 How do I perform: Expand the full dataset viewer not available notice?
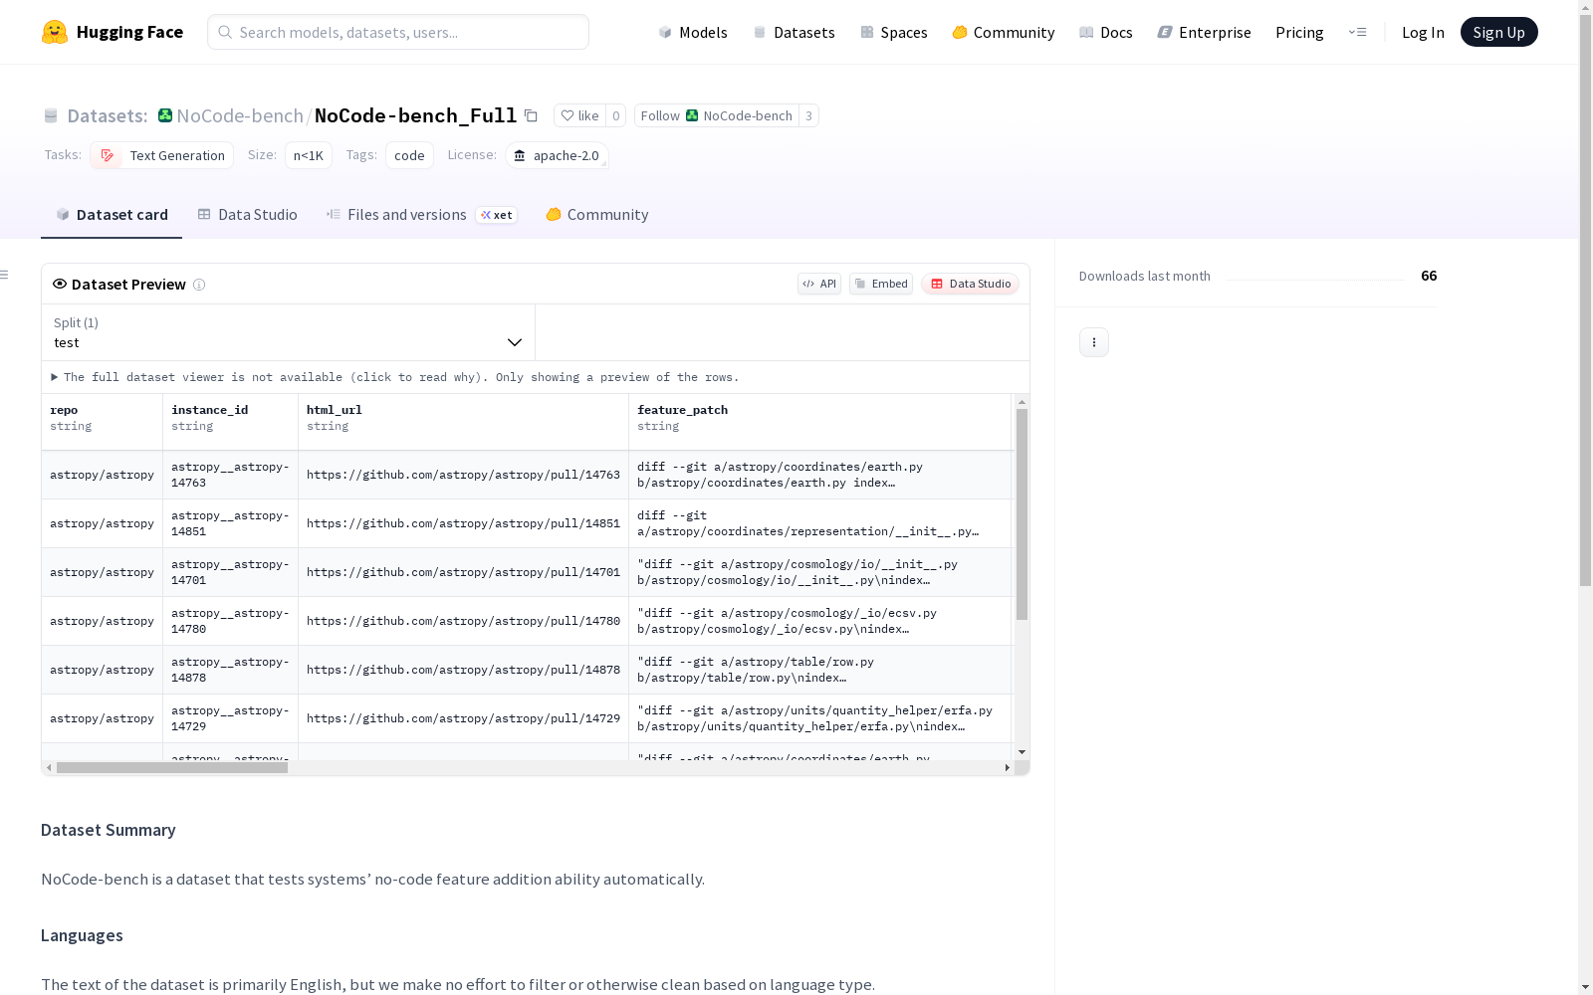click(395, 377)
